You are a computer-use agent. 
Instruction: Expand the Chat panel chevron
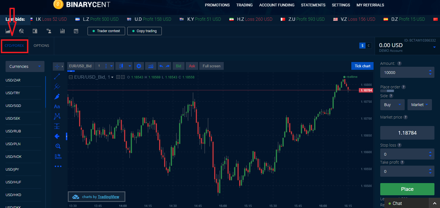pyautogui.click(x=434, y=203)
